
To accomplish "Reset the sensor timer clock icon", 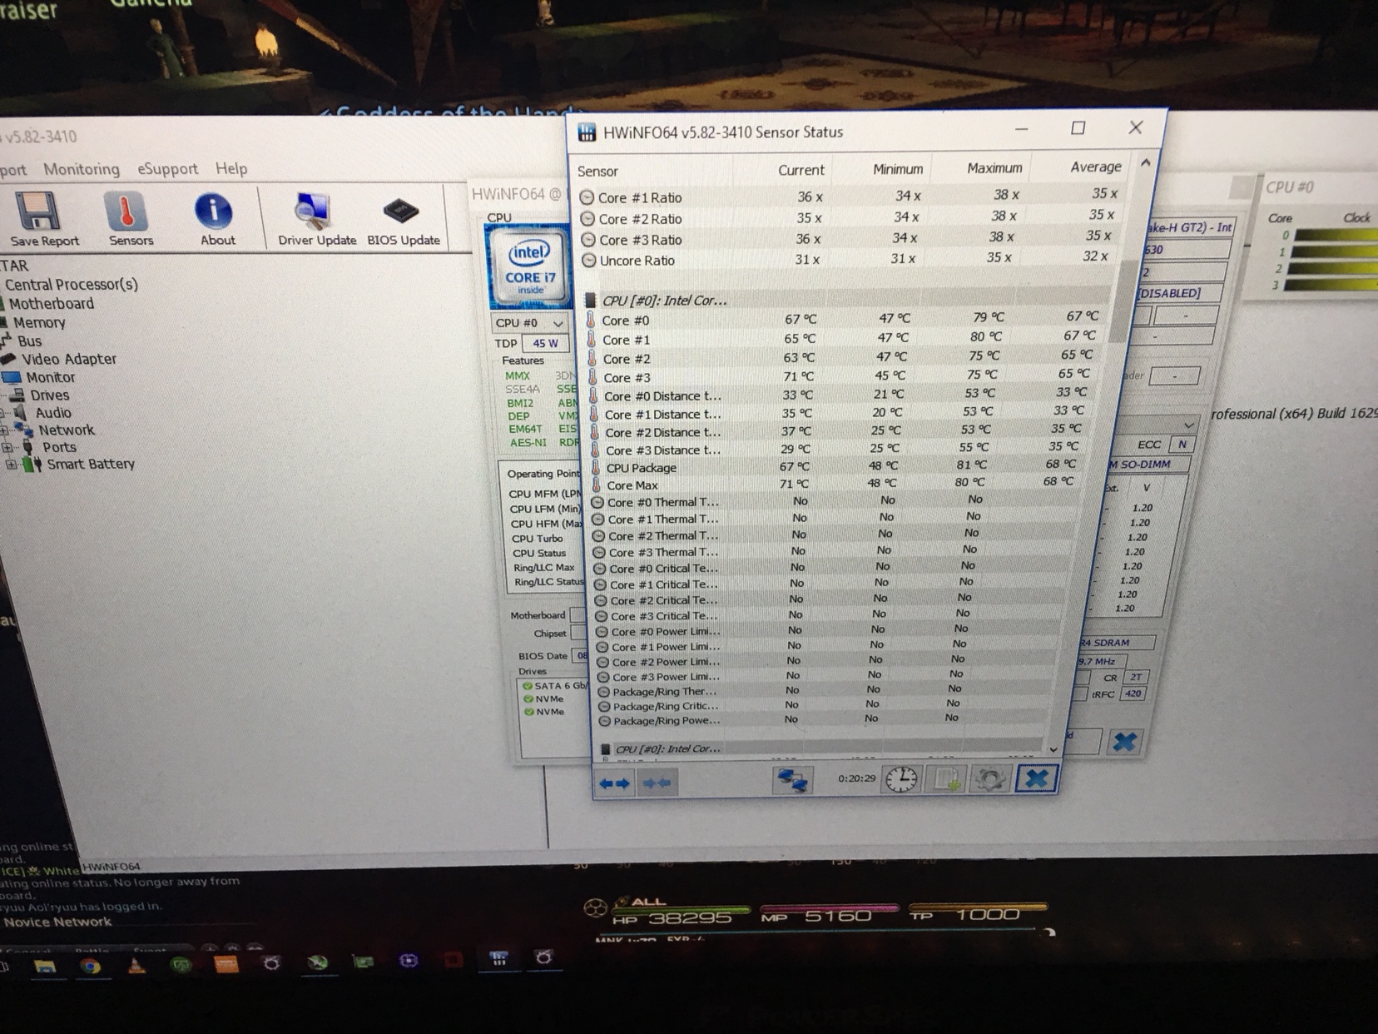I will click(x=900, y=779).
